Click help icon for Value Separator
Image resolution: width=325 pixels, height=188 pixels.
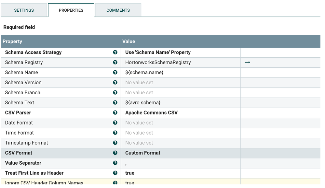click(115, 163)
